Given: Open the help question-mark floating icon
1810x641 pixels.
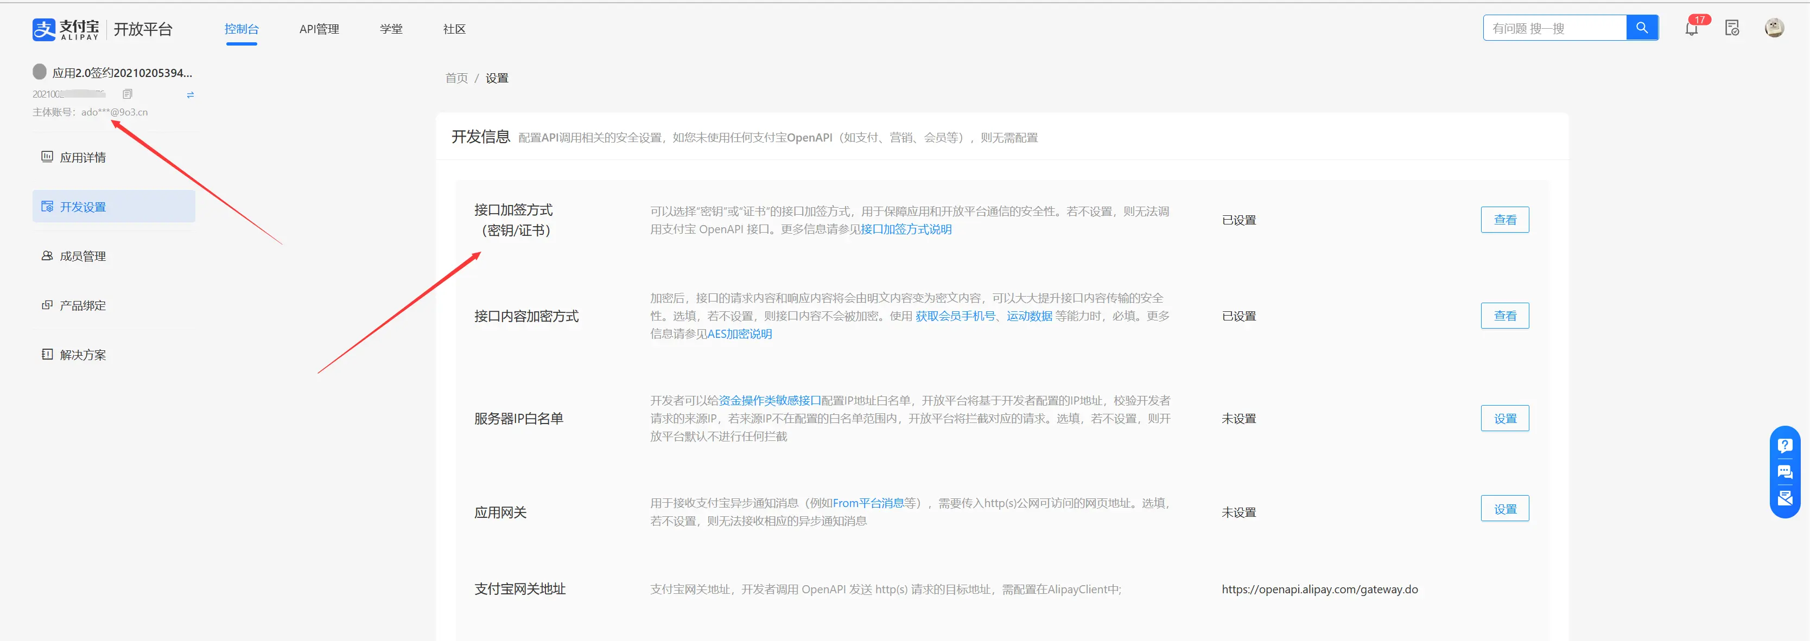Looking at the screenshot, I should [1784, 445].
